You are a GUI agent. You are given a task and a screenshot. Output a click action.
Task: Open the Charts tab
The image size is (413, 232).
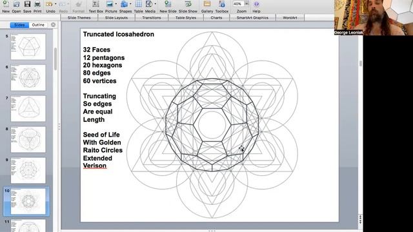[x=216, y=17]
